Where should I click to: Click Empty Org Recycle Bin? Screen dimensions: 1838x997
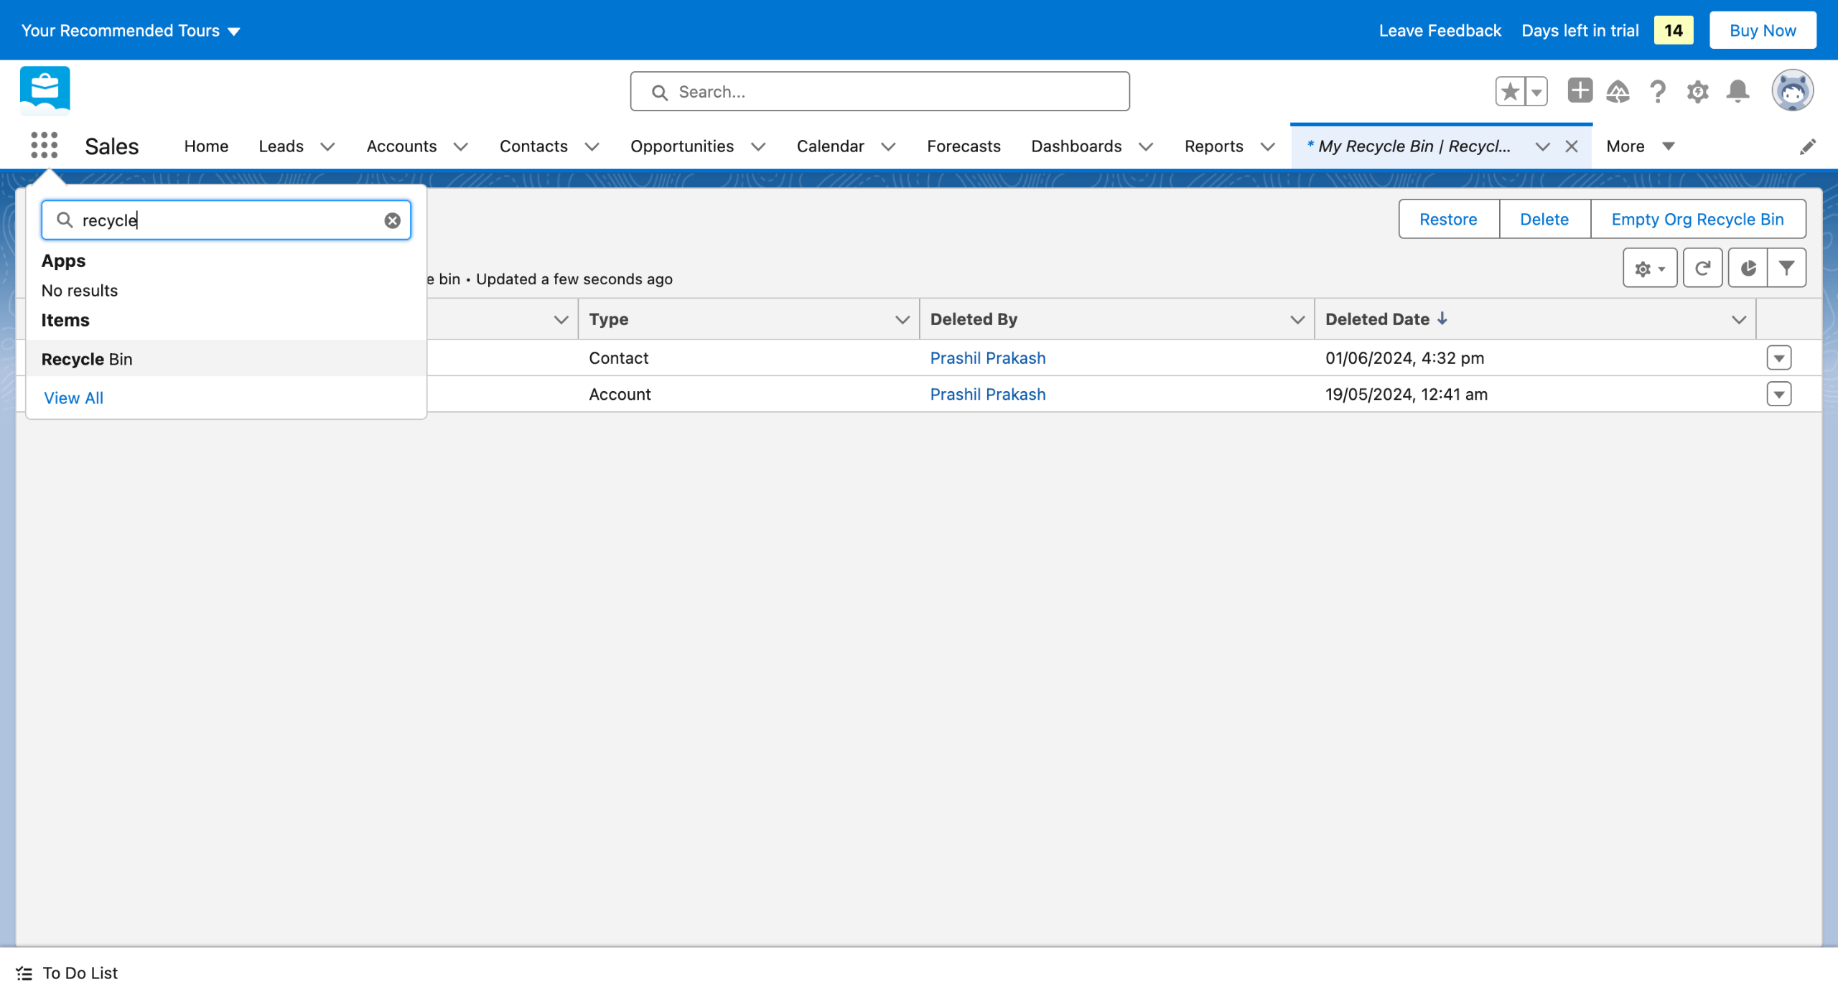(1698, 219)
